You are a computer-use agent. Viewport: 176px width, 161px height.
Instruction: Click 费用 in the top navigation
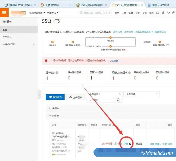117,13
